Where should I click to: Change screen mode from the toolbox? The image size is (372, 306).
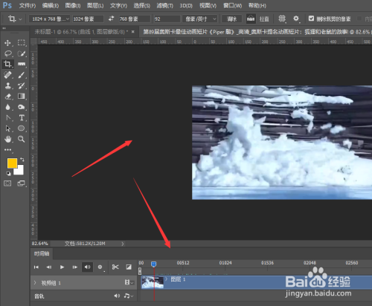(x=22, y=183)
